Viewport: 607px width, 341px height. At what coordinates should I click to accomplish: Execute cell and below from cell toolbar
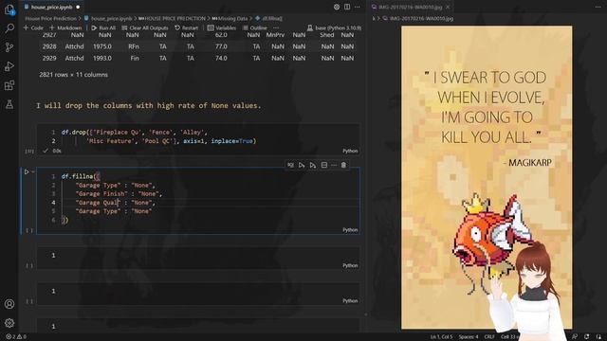tap(313, 166)
